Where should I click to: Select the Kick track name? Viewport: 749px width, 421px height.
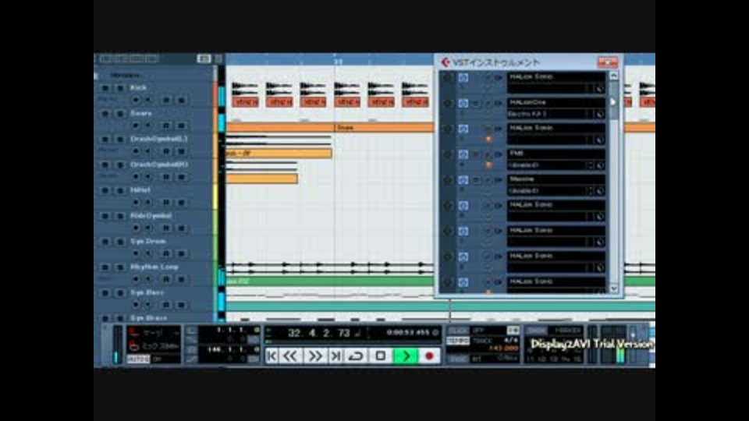coord(139,88)
